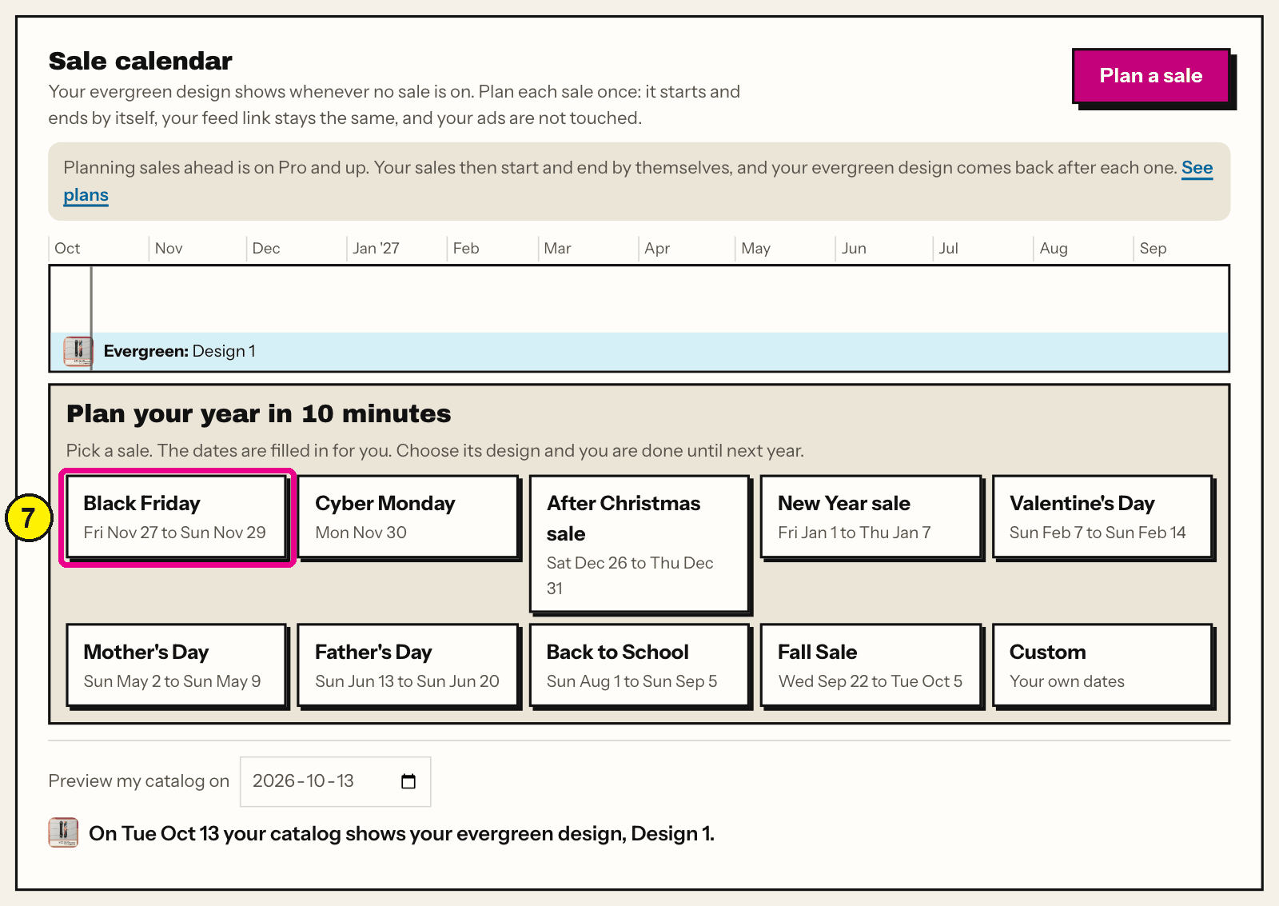Open the See plans link
The height and width of the screenshot is (906, 1279).
tap(1197, 168)
